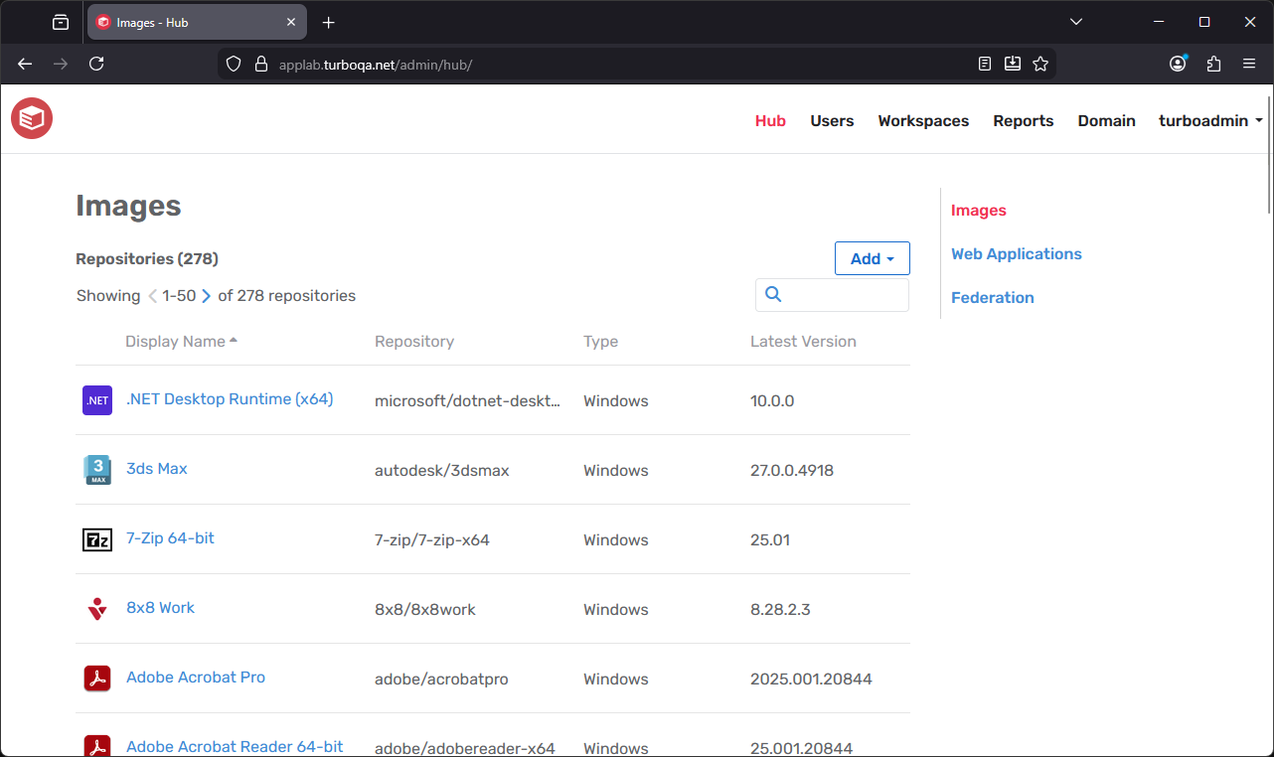Screen dimensions: 1274x757
Task: Switch to the Users section
Action: point(832,120)
